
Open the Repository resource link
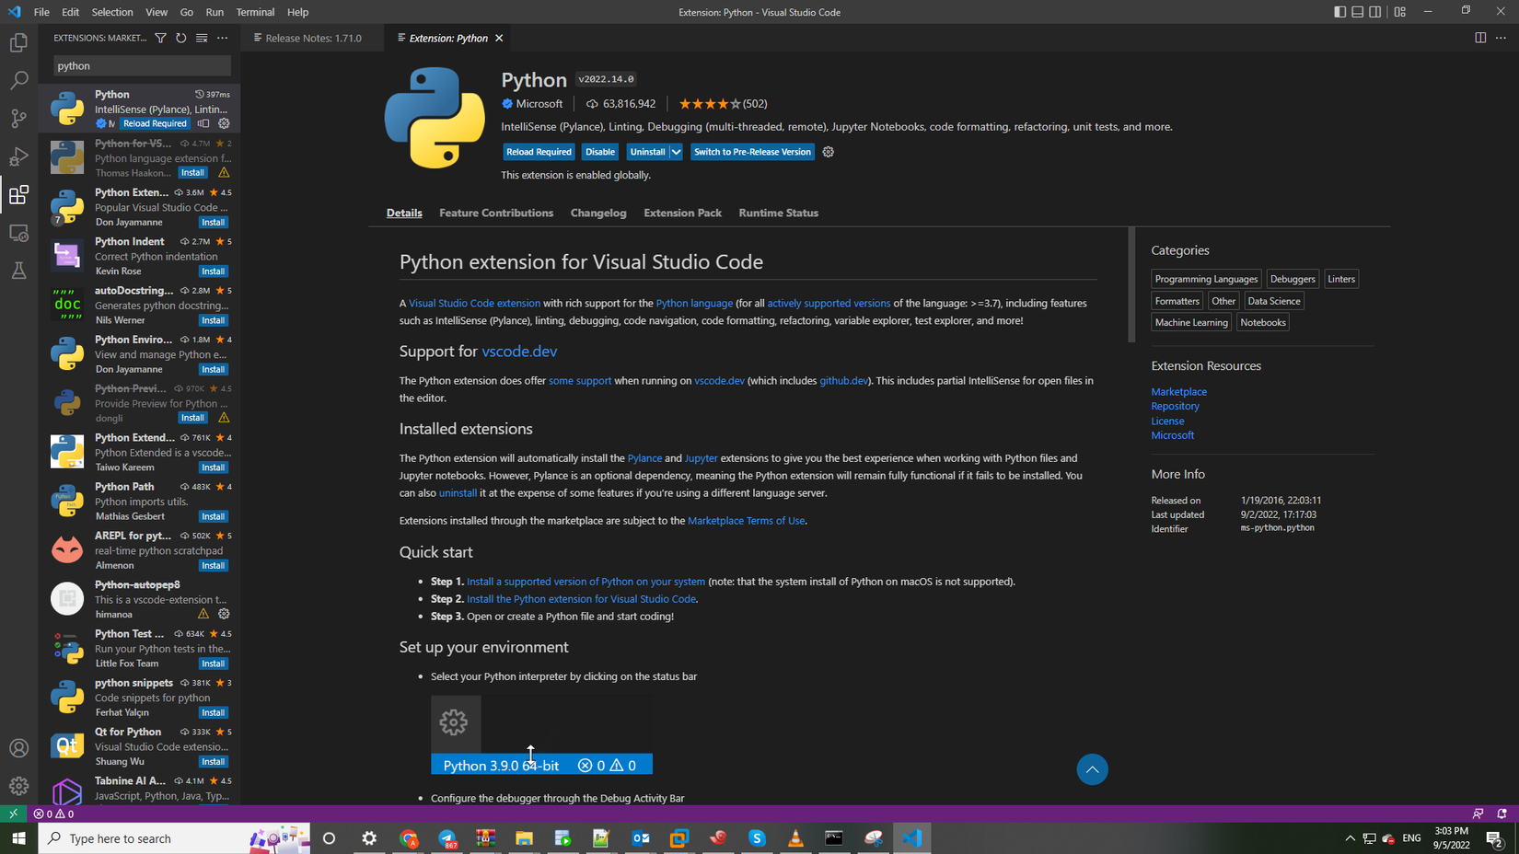coord(1175,406)
